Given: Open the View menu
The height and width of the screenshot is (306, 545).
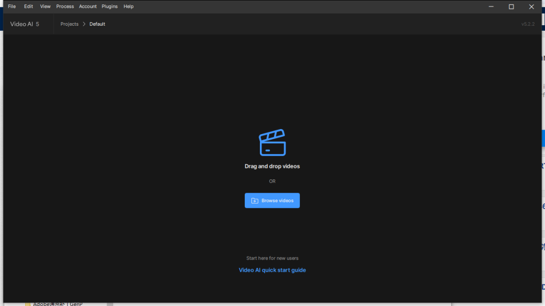Looking at the screenshot, I should click(45, 7).
